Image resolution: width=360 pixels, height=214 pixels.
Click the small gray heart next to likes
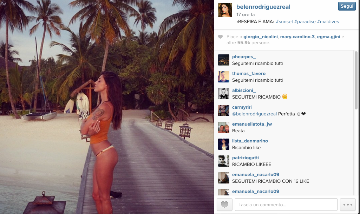click(x=221, y=37)
